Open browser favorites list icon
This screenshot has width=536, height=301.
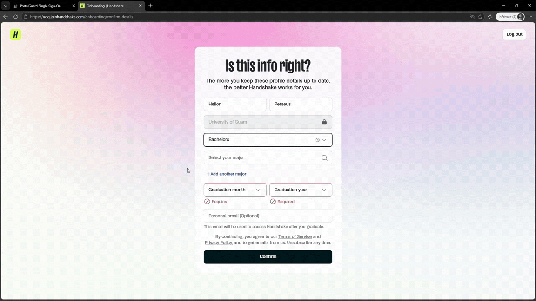(x=490, y=17)
